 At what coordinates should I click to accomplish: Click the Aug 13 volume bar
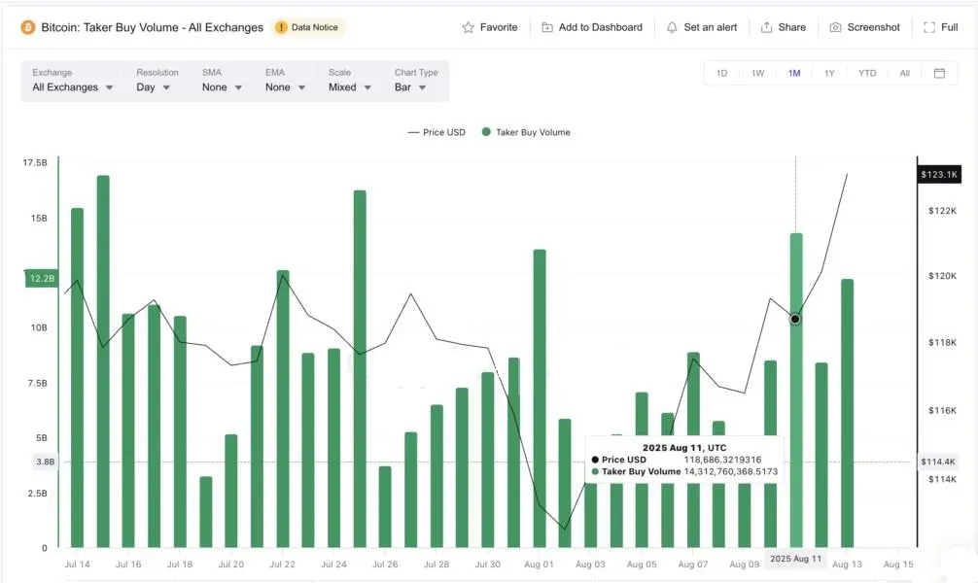847,413
